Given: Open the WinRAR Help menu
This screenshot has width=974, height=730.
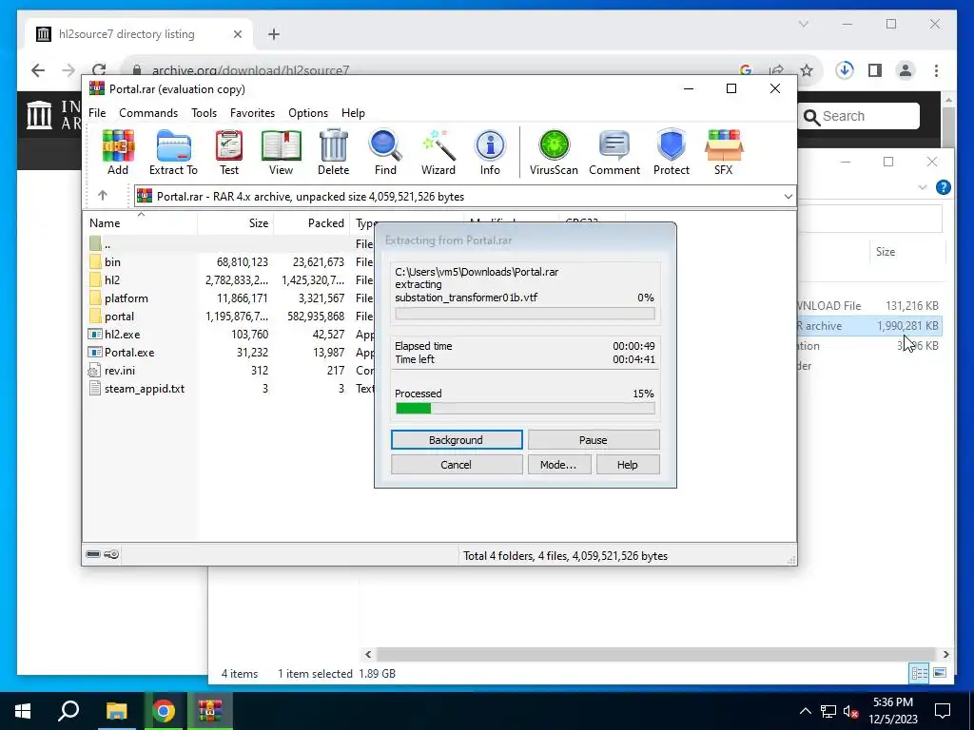Looking at the screenshot, I should [x=353, y=113].
